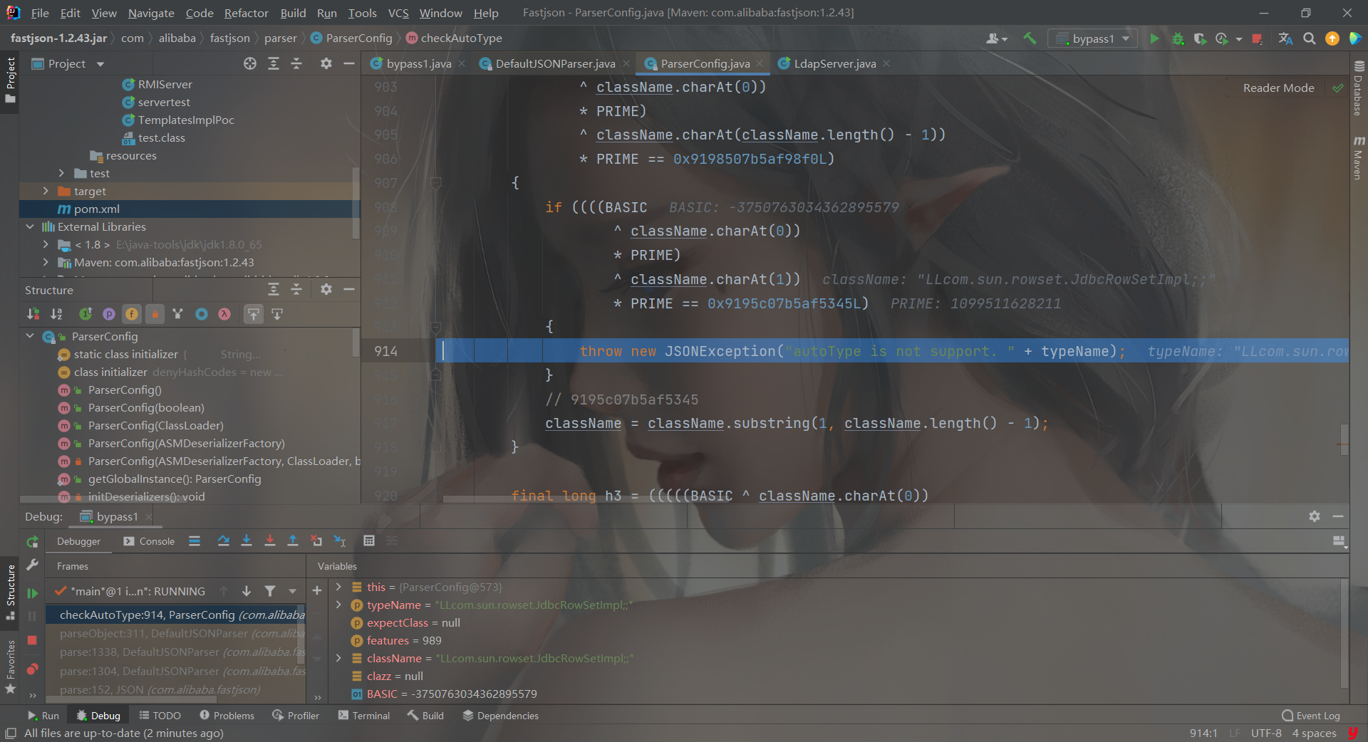1368x742 pixels.
Task: Toggle Show non-public lock filter
Action: [x=155, y=314]
